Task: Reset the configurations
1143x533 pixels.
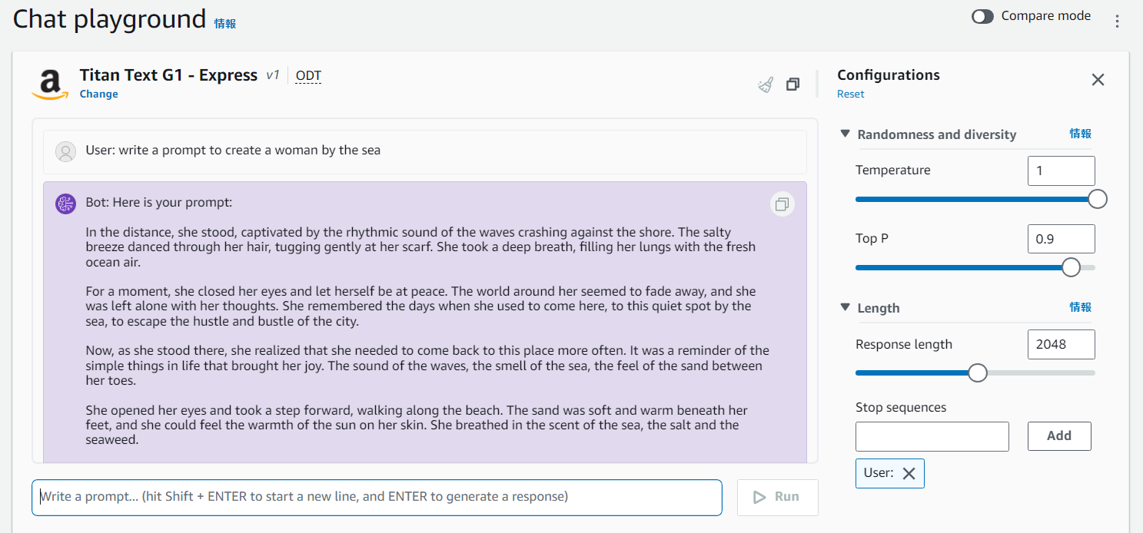Action: (x=850, y=94)
